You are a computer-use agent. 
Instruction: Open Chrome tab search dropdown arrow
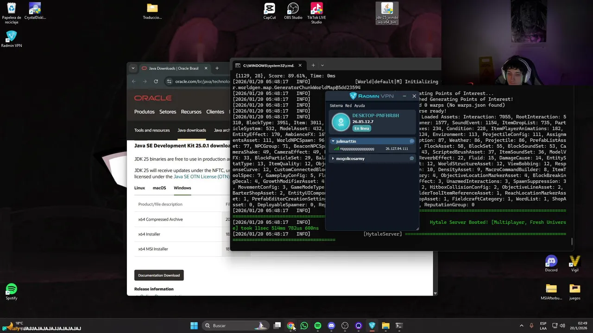click(133, 68)
